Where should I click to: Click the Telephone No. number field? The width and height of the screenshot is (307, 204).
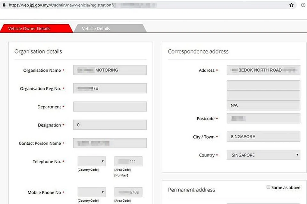pos(128,161)
